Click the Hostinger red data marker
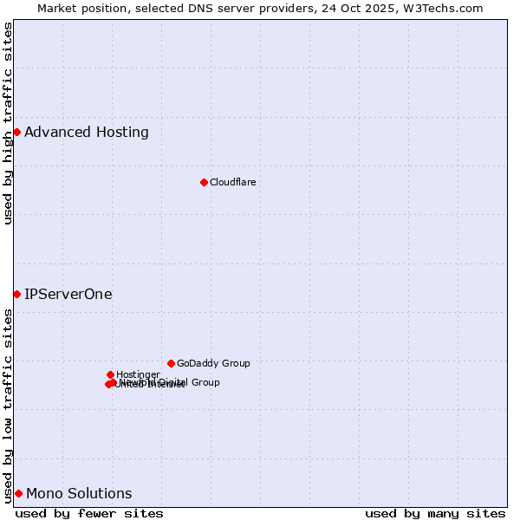 pyautogui.click(x=110, y=374)
